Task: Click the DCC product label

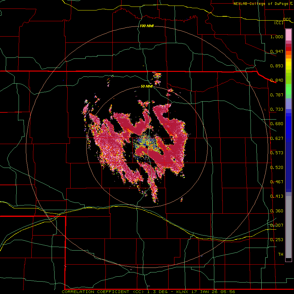Action: [287, 20]
